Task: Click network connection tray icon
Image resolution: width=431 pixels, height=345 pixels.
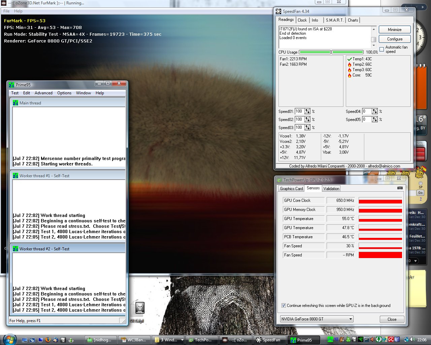Action: [x=406, y=340]
